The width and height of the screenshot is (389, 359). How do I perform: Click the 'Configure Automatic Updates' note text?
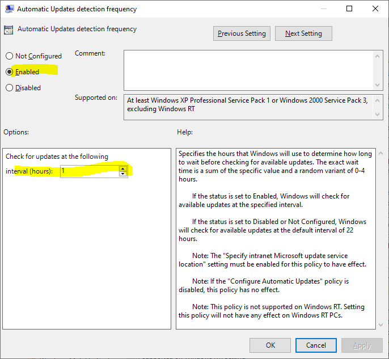pyautogui.click(x=264, y=286)
